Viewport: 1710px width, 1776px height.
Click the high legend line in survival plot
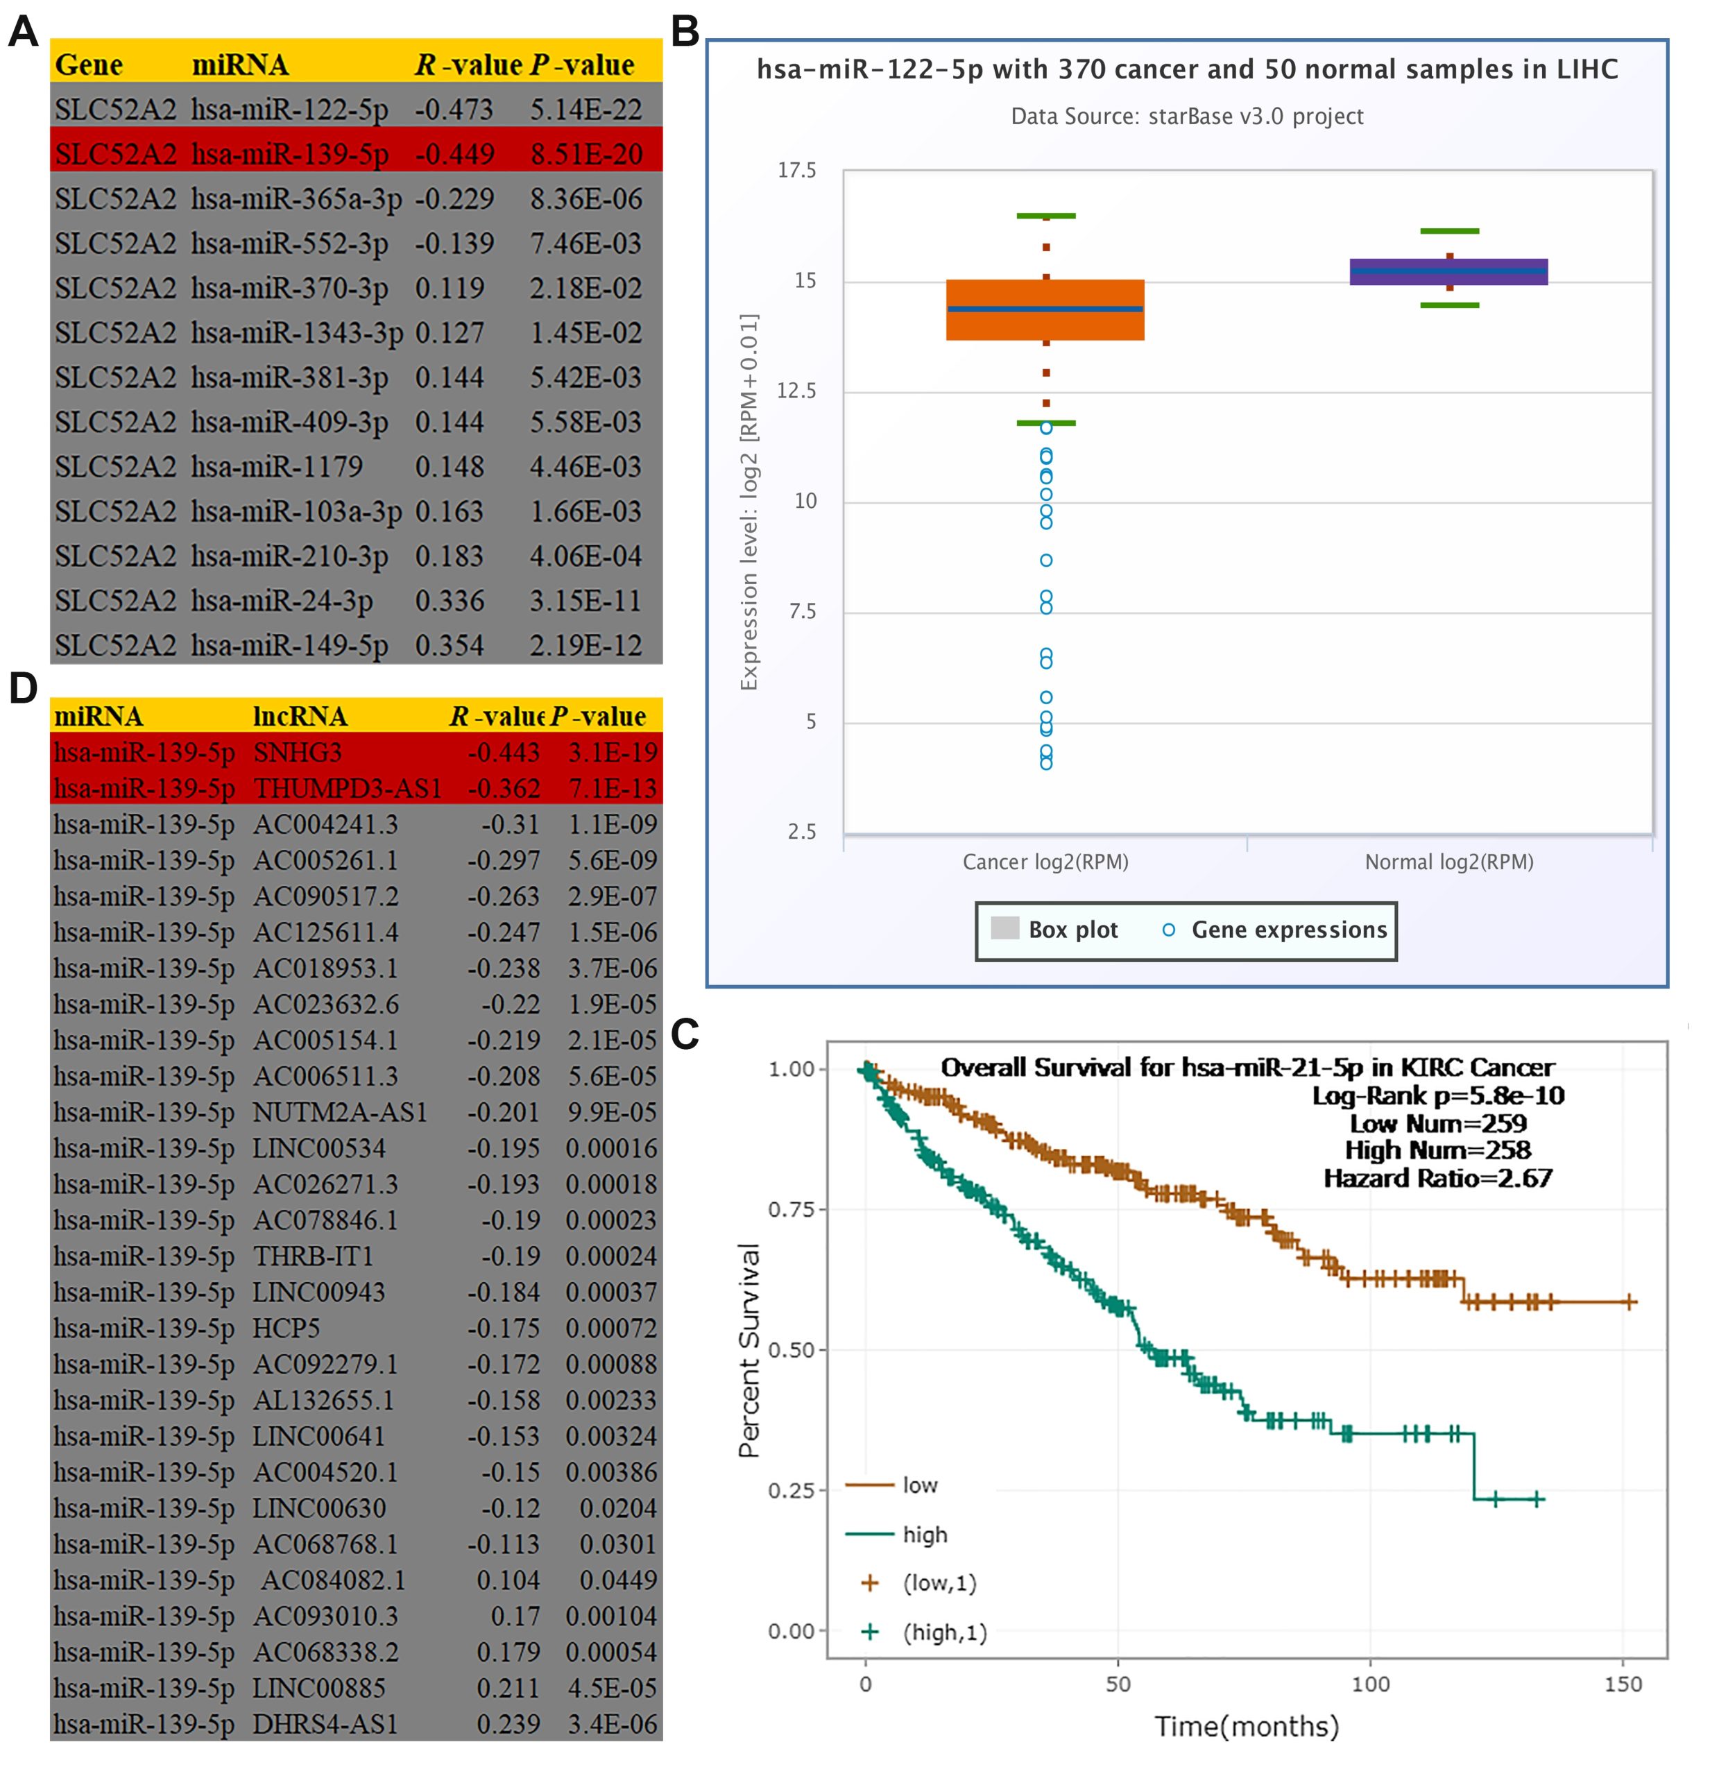[x=869, y=1534]
